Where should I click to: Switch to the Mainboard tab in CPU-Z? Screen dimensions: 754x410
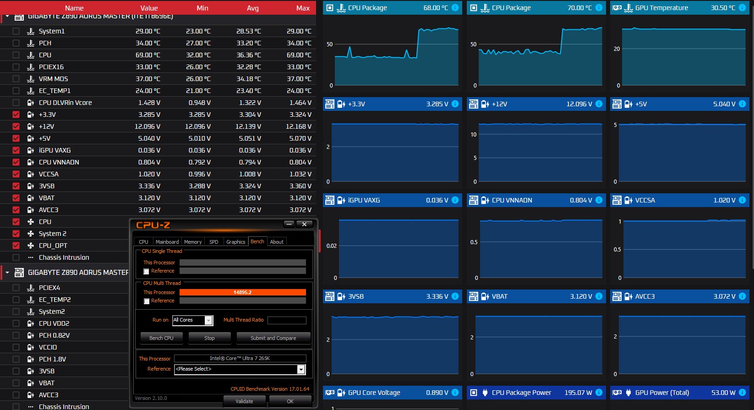tap(167, 242)
